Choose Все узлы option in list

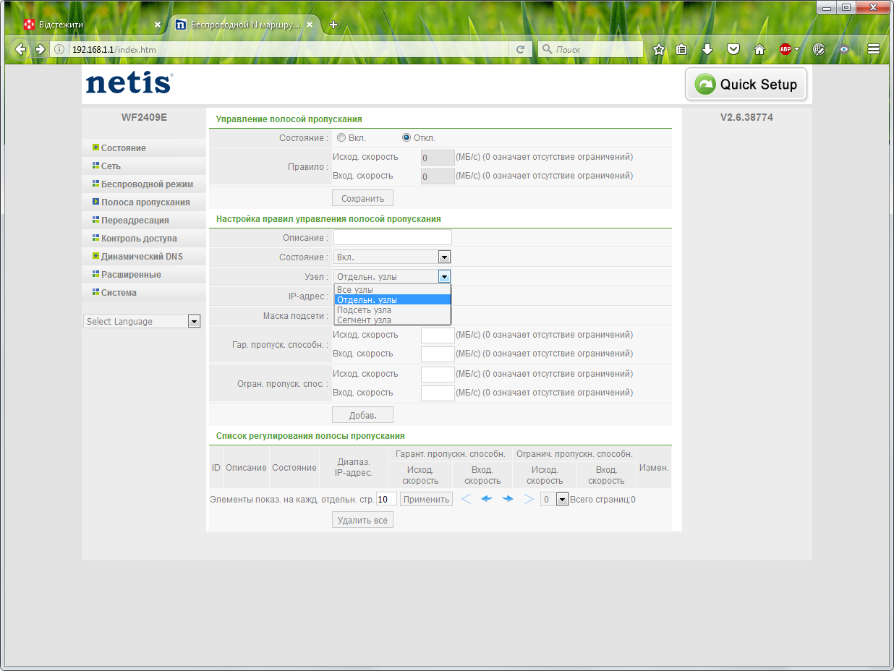[355, 290]
